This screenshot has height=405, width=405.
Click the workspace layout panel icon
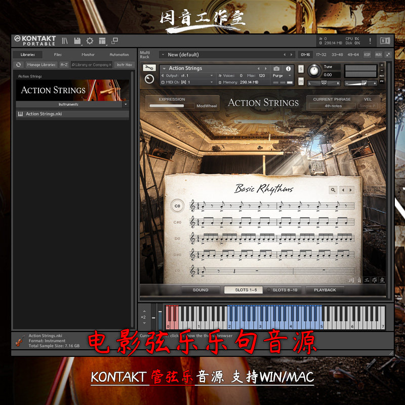(102, 41)
